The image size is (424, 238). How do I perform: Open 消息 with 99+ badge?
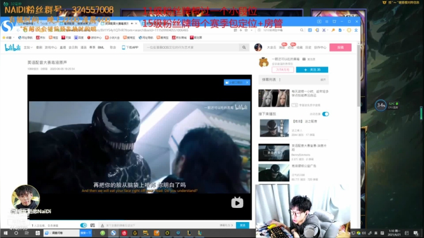point(281,47)
